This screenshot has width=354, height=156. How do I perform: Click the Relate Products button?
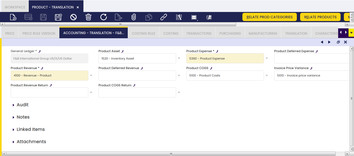tap(320, 17)
